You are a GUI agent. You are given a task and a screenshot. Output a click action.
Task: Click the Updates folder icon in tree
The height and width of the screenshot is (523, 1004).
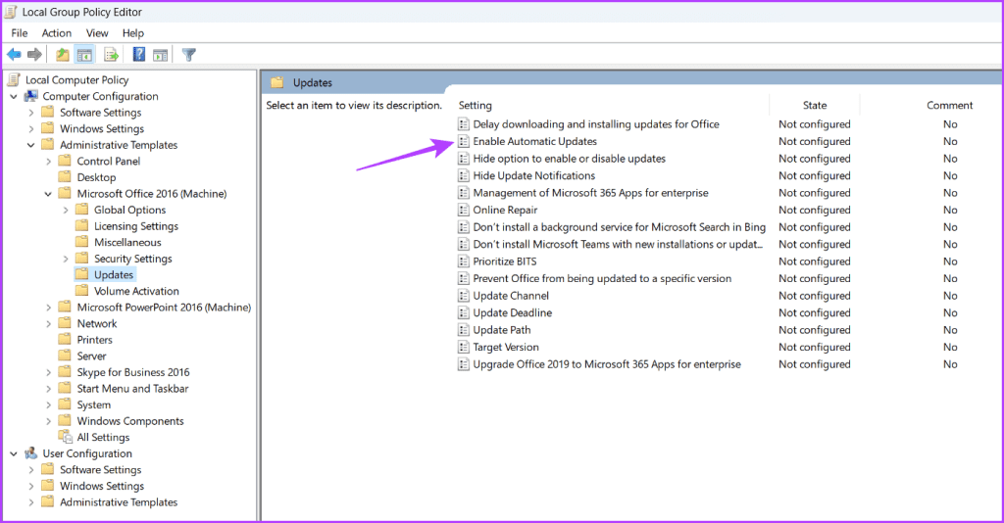click(81, 274)
